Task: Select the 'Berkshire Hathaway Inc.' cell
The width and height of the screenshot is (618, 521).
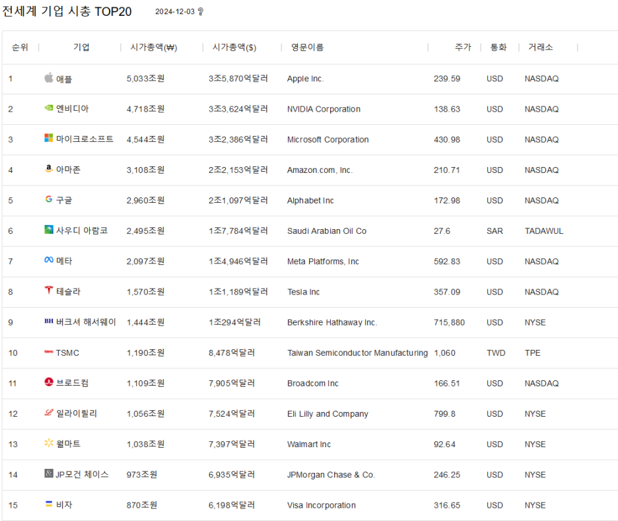Action: point(332,322)
